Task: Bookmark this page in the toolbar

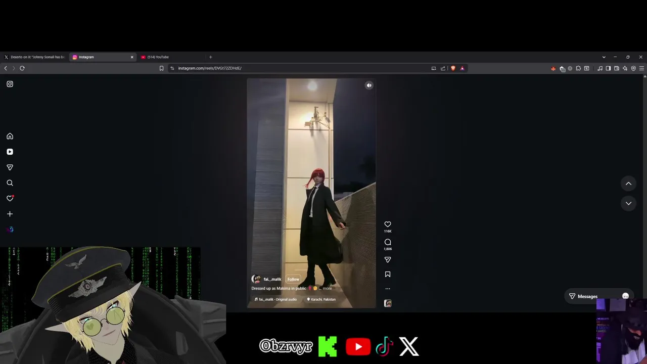Action: point(162,68)
